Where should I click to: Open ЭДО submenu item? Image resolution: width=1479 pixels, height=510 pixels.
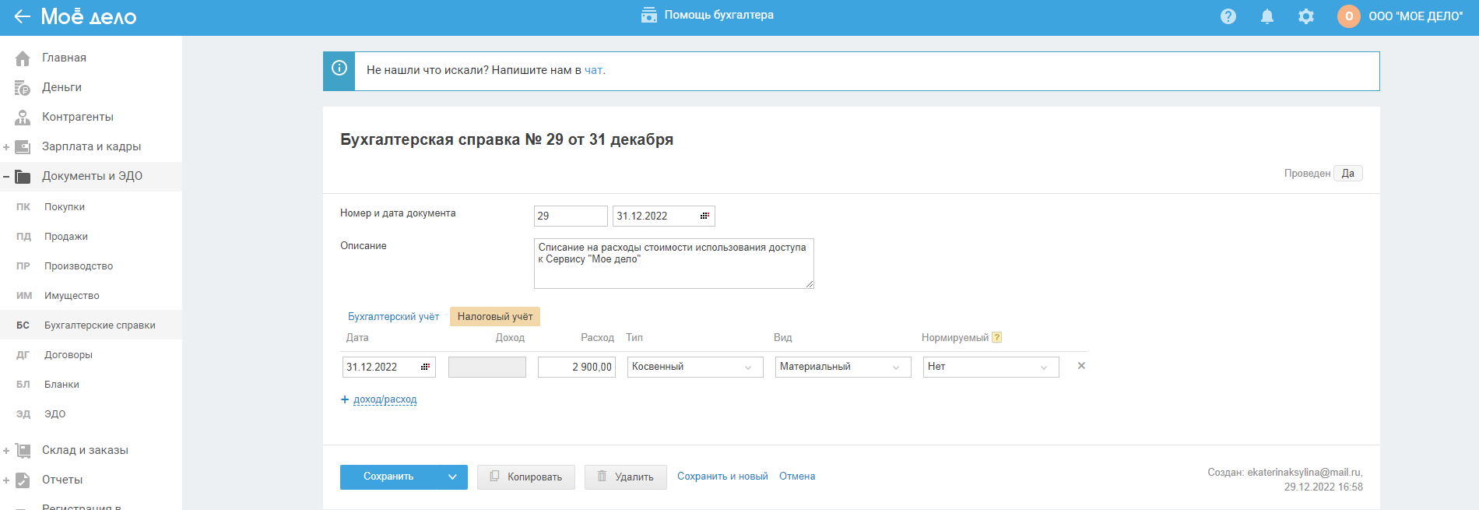pos(54,414)
